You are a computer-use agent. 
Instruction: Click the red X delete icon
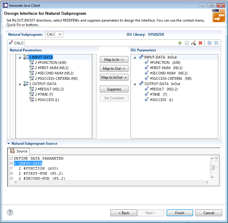click(x=200, y=43)
